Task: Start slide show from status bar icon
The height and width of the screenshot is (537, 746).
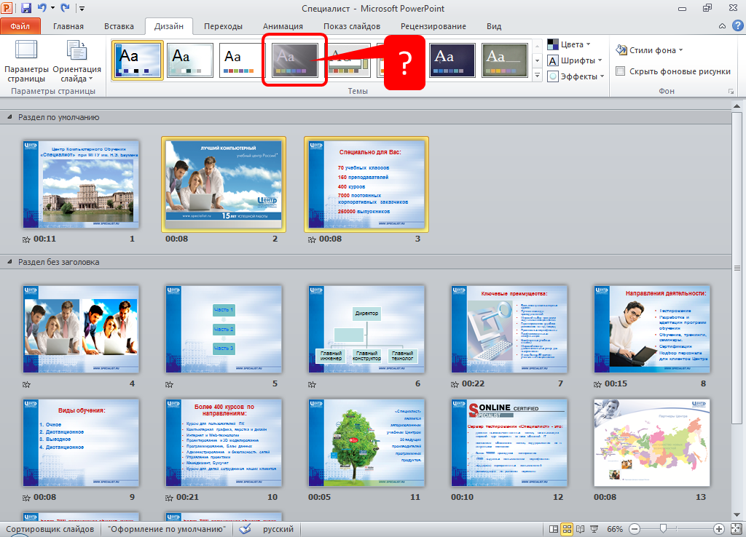Action: (x=594, y=529)
